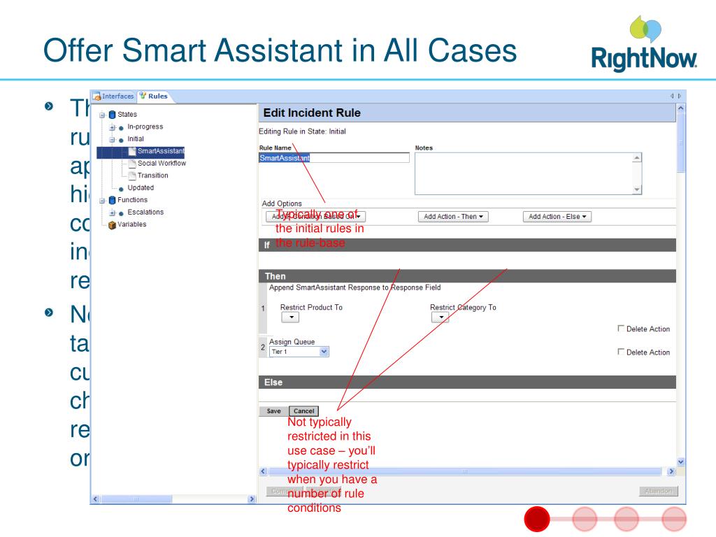This screenshot has height=537, width=716.
Task: Click the SmartAssistant rule page icon
Action: pos(132,151)
